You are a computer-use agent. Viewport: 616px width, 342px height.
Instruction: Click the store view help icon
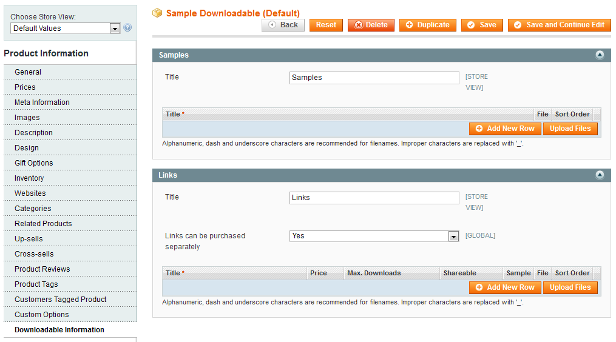pos(127,27)
